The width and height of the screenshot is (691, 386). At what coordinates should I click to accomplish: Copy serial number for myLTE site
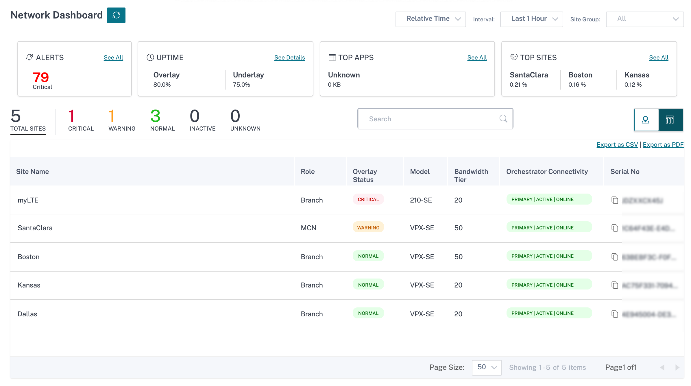(x=615, y=200)
